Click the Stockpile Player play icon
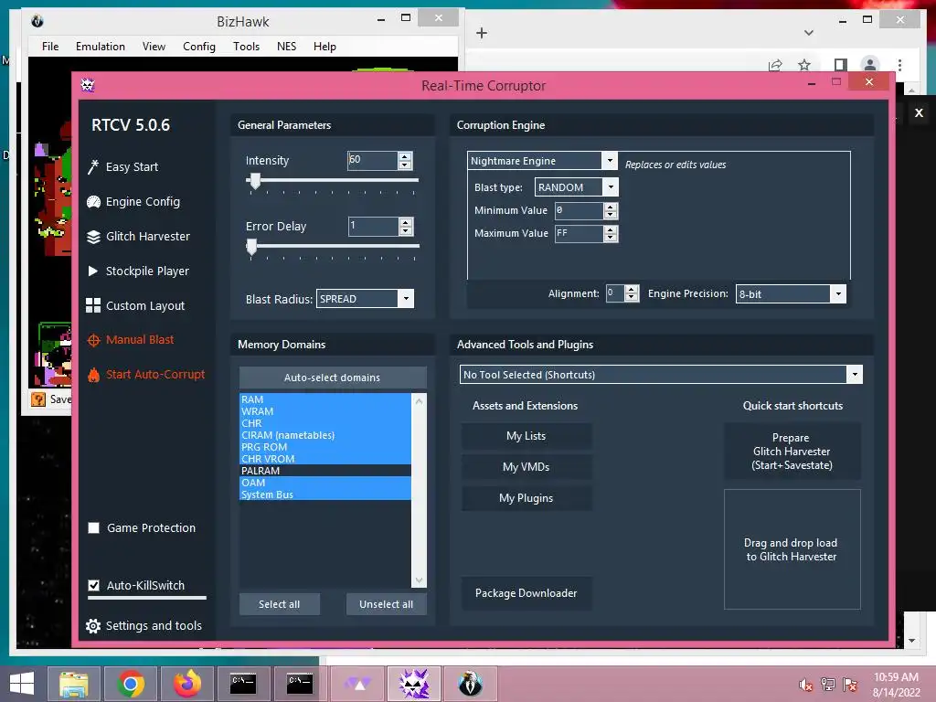Viewport: 936px width, 702px height. tap(93, 271)
